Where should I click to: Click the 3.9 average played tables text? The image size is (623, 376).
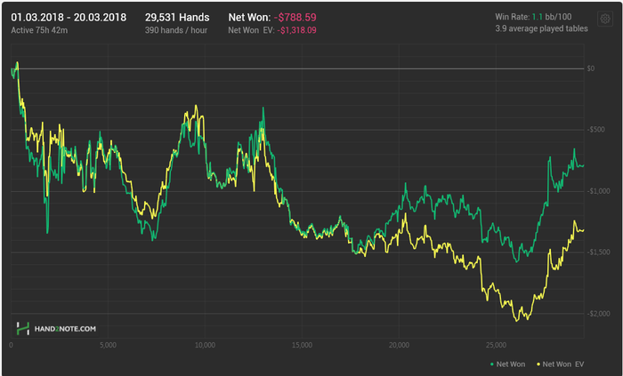tap(541, 28)
